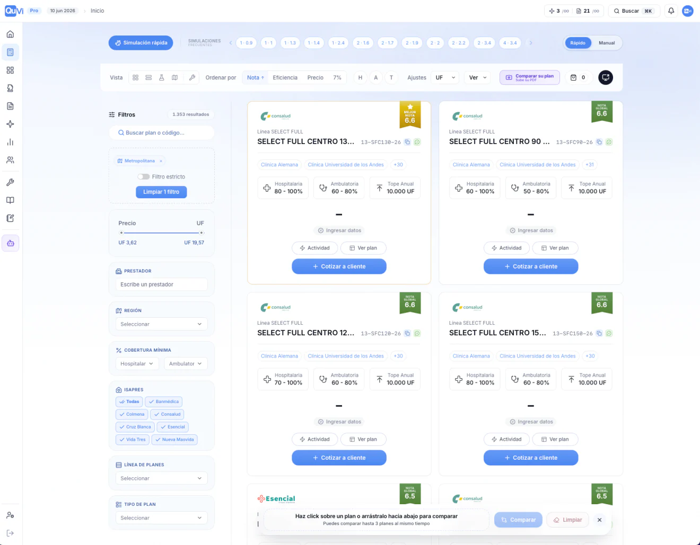Click the minimum handle of Precio slider
This screenshot has width=700, height=545.
coord(121,233)
